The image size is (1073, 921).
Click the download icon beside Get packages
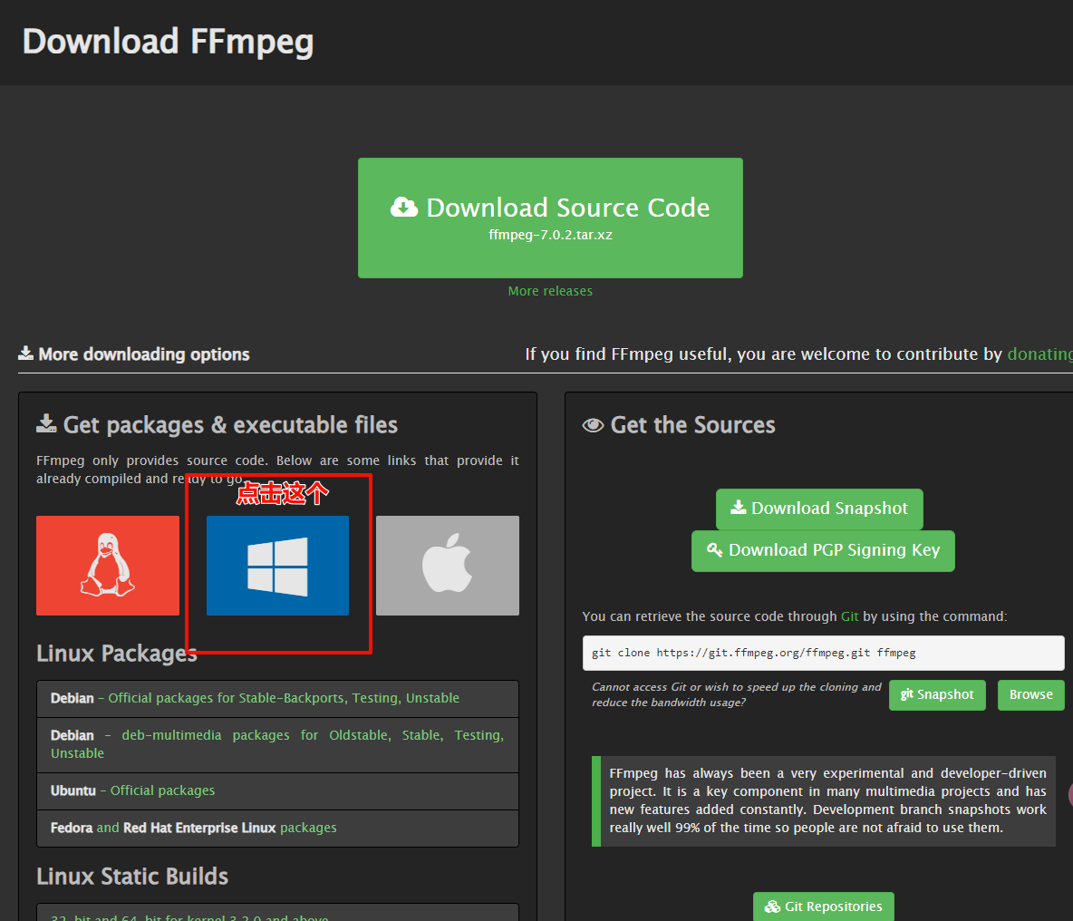click(x=46, y=423)
